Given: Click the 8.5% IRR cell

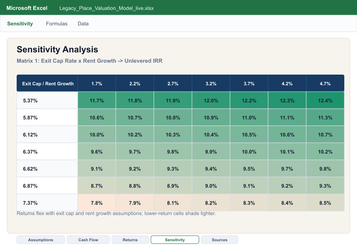Looking at the screenshot, I should click(325, 203).
